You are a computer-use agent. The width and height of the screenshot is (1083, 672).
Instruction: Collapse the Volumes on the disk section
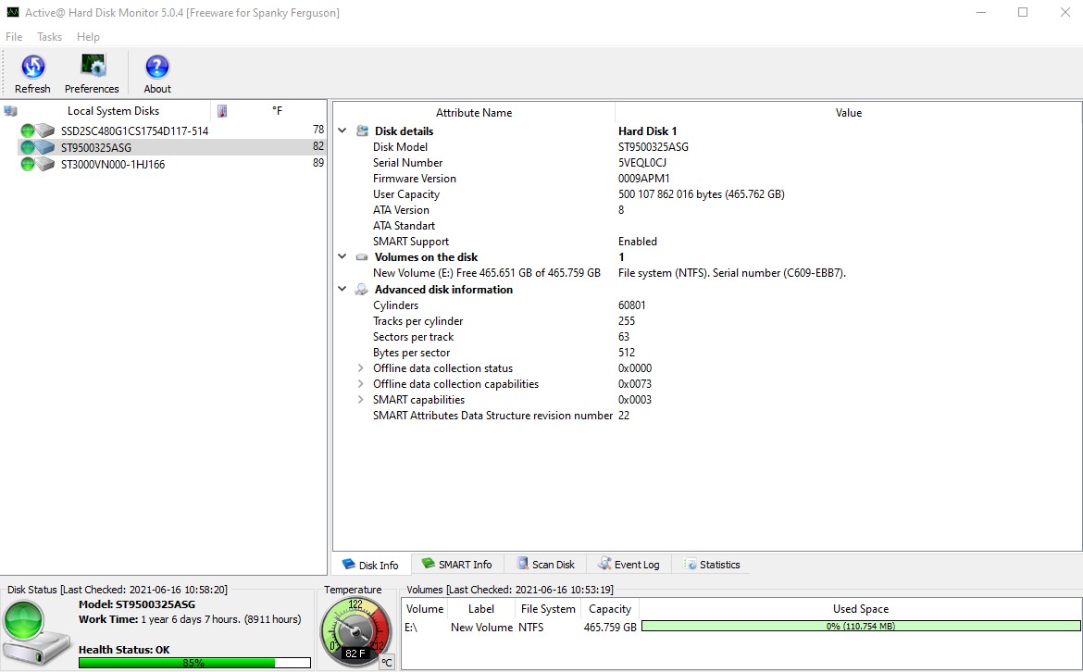pos(342,257)
